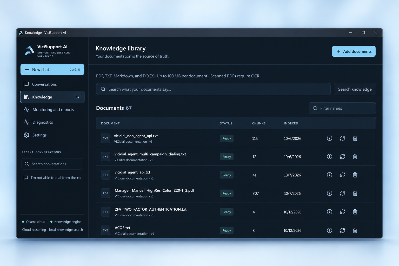The width and height of the screenshot is (399, 266).
Task: Focus the Search what your documents say field
Action: click(213, 89)
